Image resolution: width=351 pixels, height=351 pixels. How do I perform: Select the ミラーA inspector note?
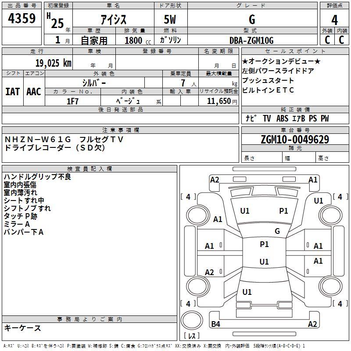tap(17, 224)
